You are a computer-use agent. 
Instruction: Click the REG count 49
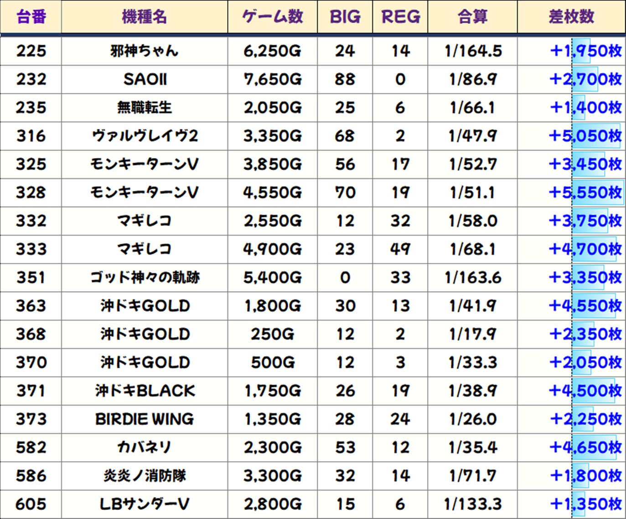pos(400,249)
